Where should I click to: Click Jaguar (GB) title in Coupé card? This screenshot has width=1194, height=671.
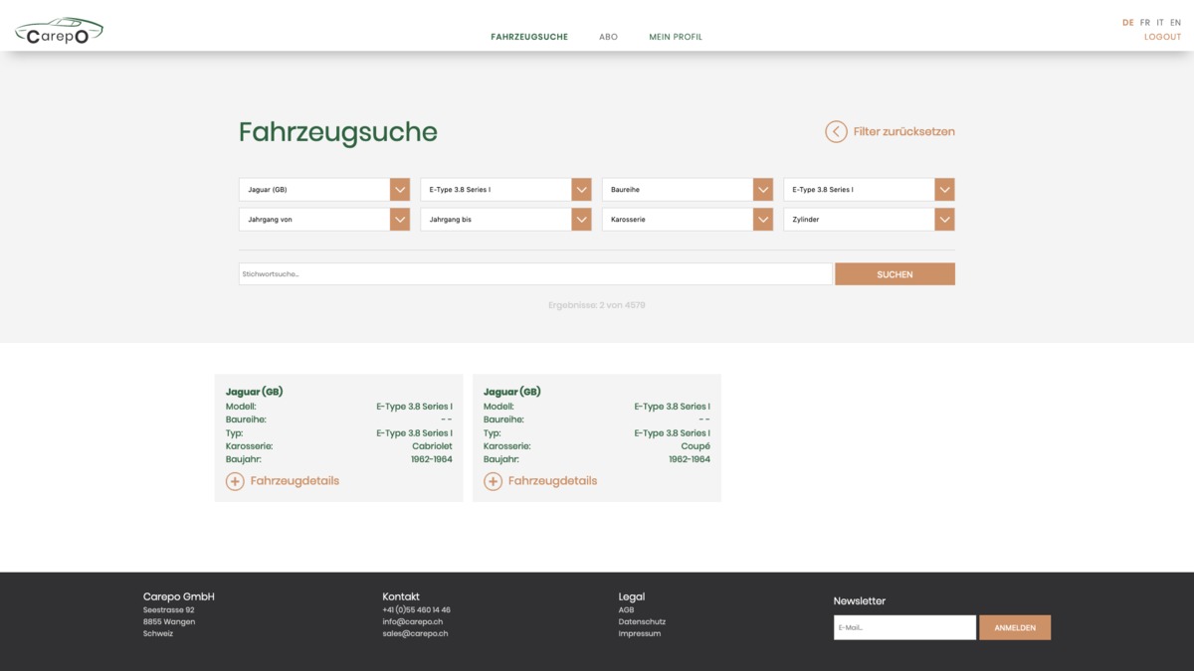pos(511,392)
